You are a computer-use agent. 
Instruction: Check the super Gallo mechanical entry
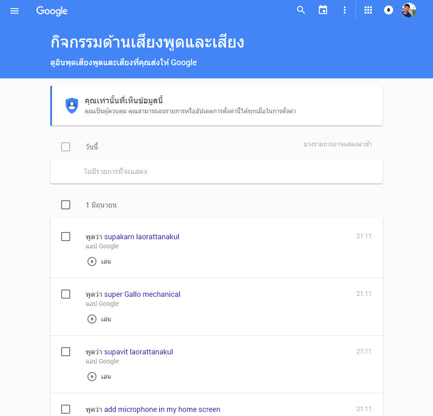pos(66,294)
